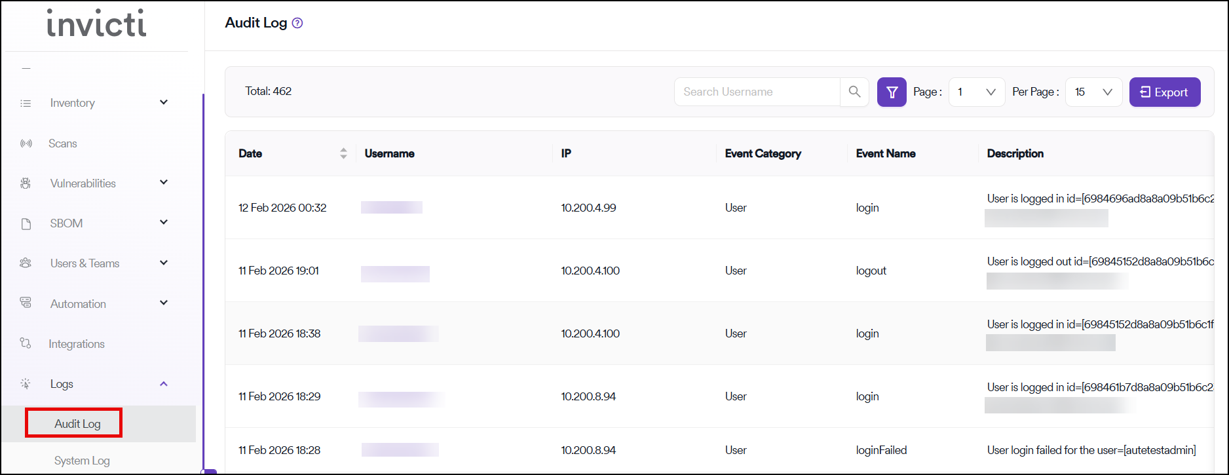
Task: Click the Scans radar icon in sidebar
Action: (26, 143)
